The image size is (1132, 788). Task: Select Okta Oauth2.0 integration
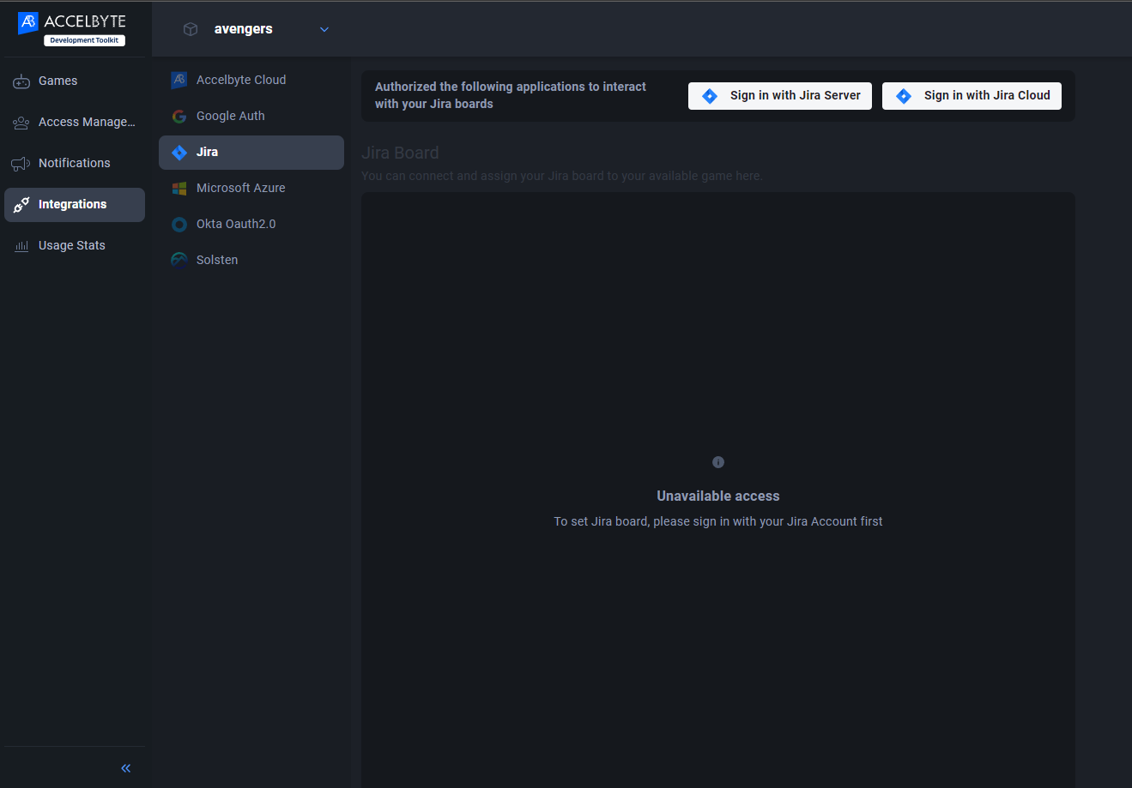click(x=251, y=225)
